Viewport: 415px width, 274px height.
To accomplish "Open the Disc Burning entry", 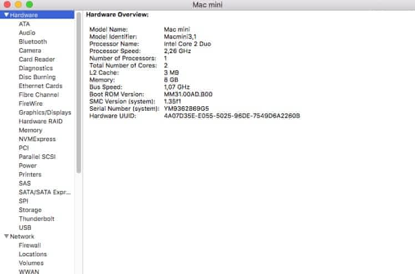I will 37,77.
